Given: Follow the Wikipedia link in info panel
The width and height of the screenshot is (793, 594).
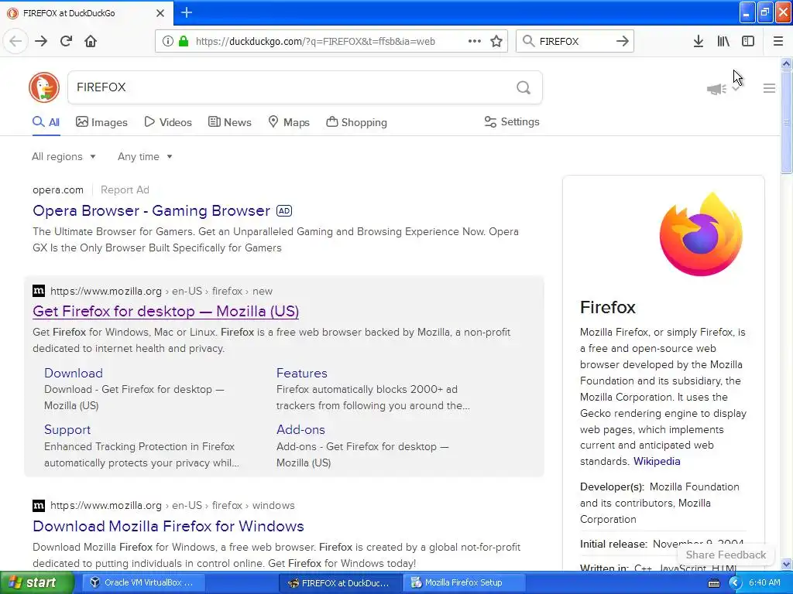Looking at the screenshot, I should (657, 461).
